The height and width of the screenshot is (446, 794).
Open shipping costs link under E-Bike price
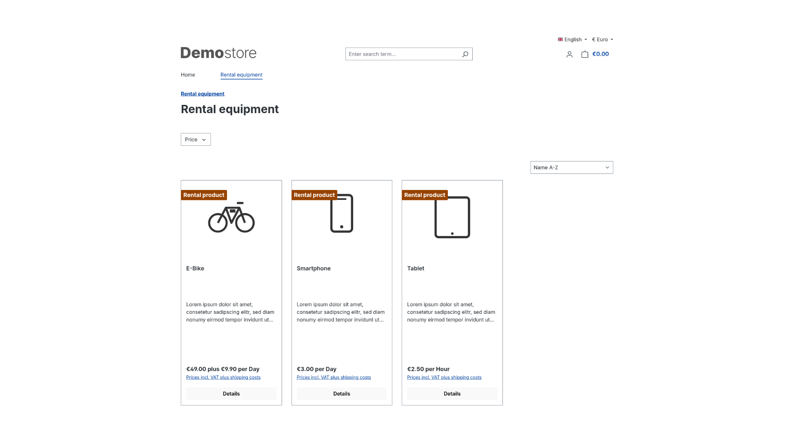click(x=223, y=377)
